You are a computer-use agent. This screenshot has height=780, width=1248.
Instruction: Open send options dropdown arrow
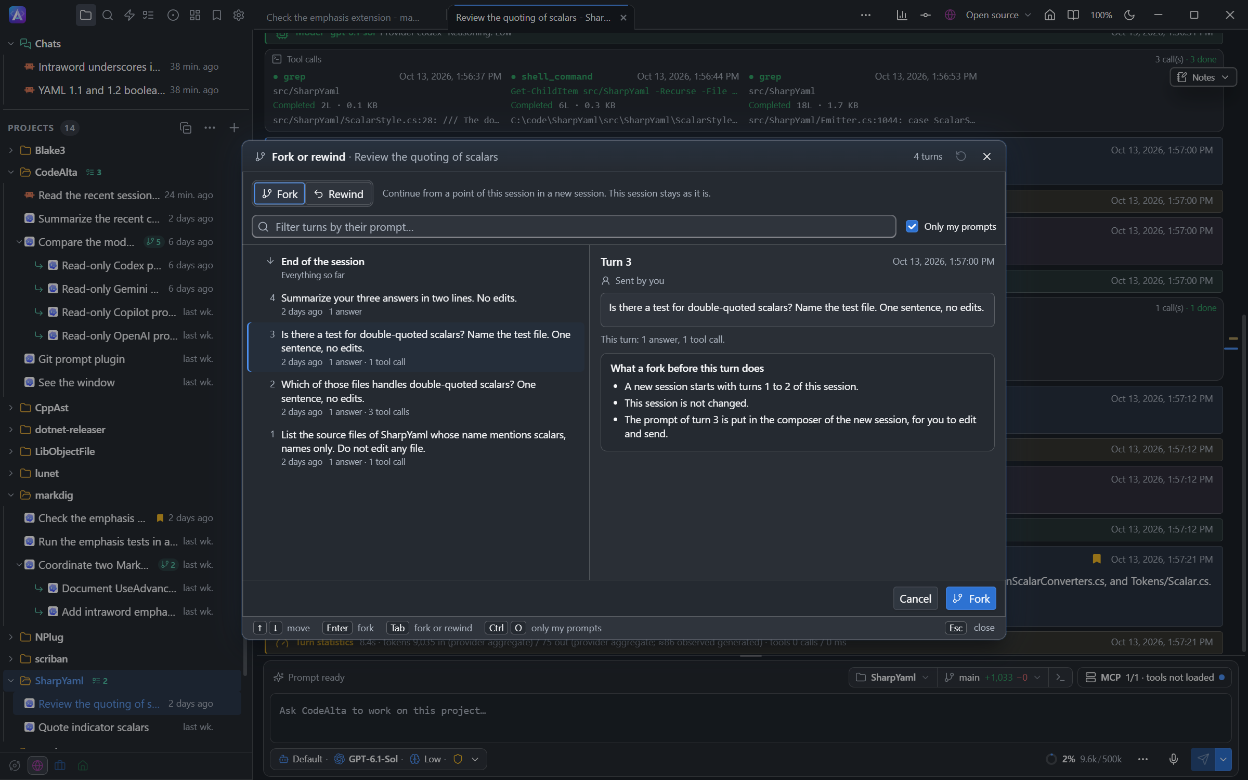coord(1223,759)
